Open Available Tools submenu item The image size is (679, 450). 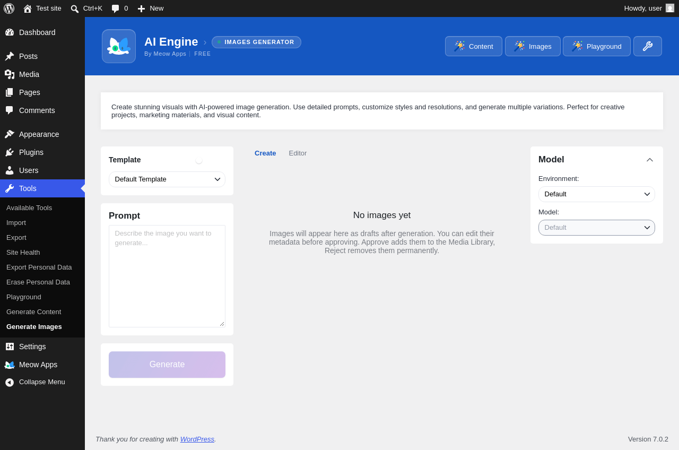click(29, 208)
